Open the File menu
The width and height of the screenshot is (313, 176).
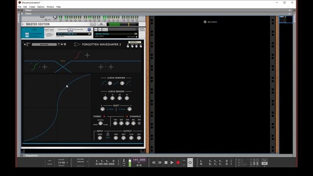point(20,7)
